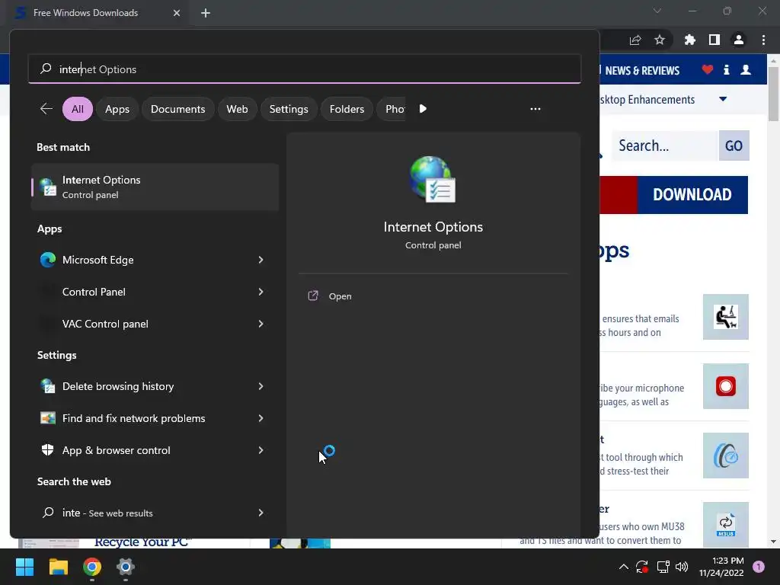Image resolution: width=780 pixels, height=585 pixels.
Task: Launch File Explorer from taskbar
Action: coord(58,567)
